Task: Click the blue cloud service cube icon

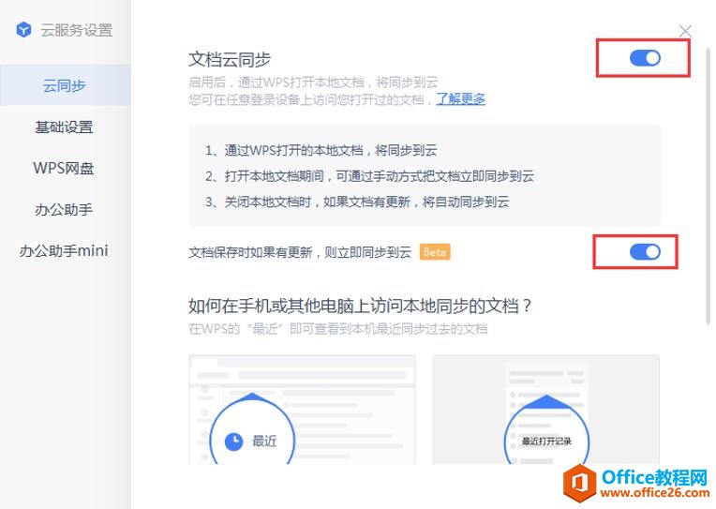Action: (x=23, y=30)
